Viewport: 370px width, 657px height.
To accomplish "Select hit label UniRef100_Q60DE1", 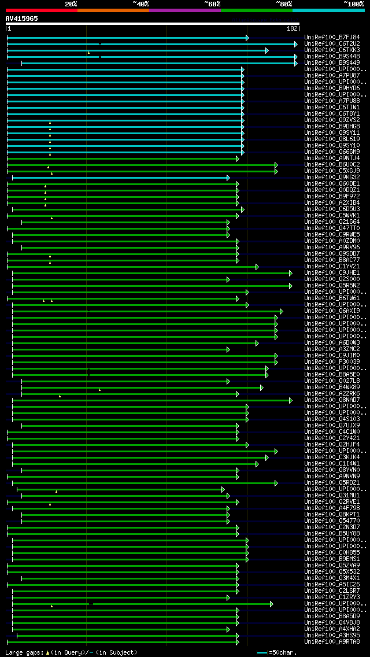I will click(332, 183).
